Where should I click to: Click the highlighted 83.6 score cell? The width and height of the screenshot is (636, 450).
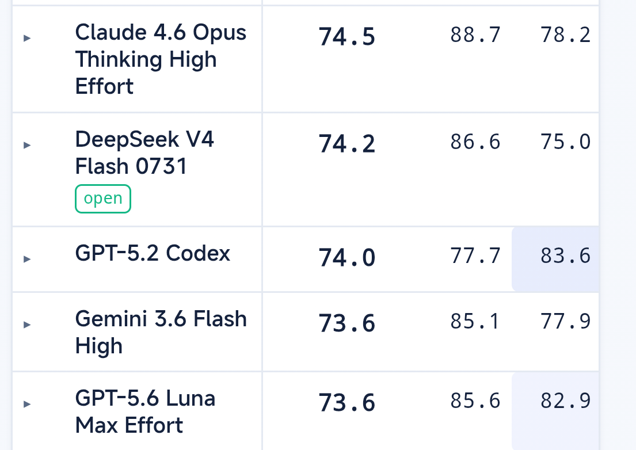555,259
